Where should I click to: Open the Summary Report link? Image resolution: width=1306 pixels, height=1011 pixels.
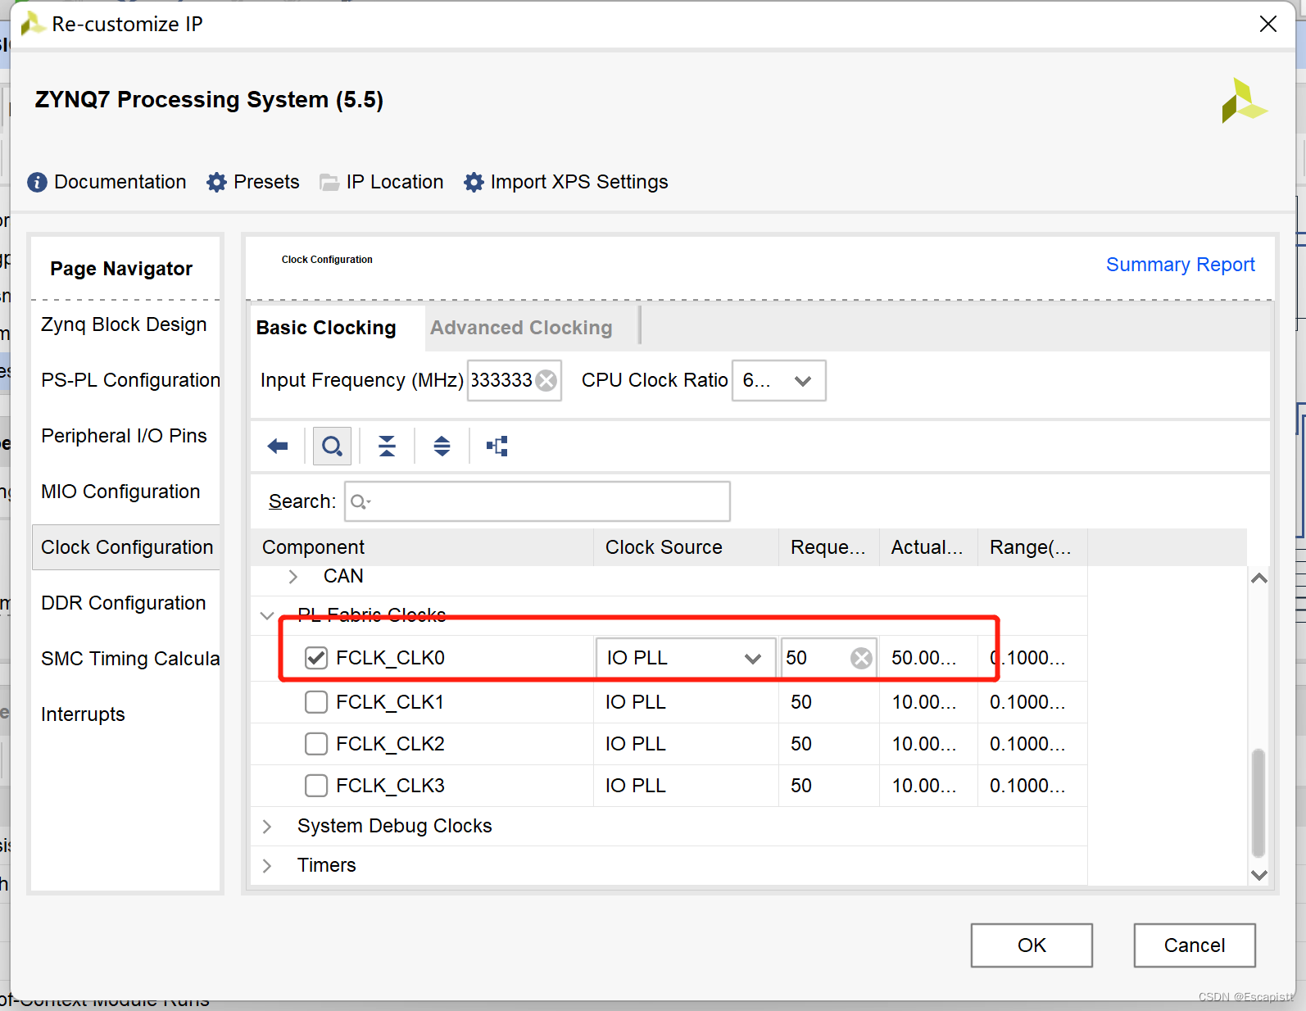click(x=1180, y=265)
